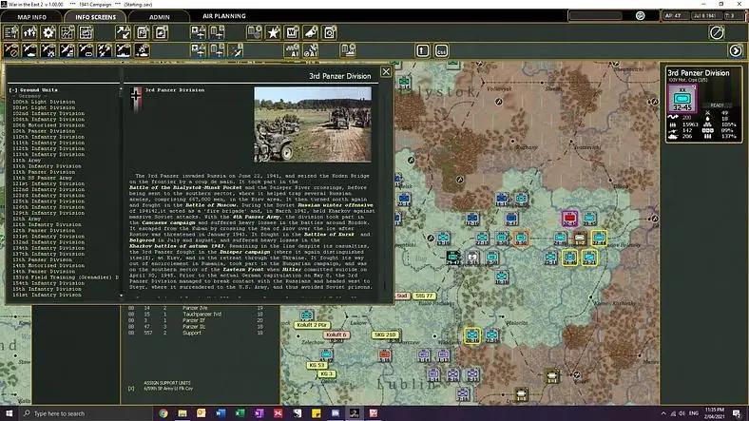
Task: Open the ADMIN tab
Action: 159,17
